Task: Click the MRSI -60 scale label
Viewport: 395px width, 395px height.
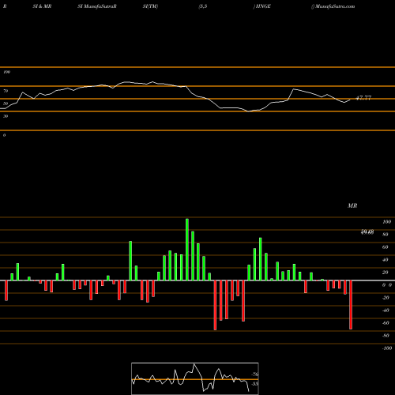Action: pos(386,323)
